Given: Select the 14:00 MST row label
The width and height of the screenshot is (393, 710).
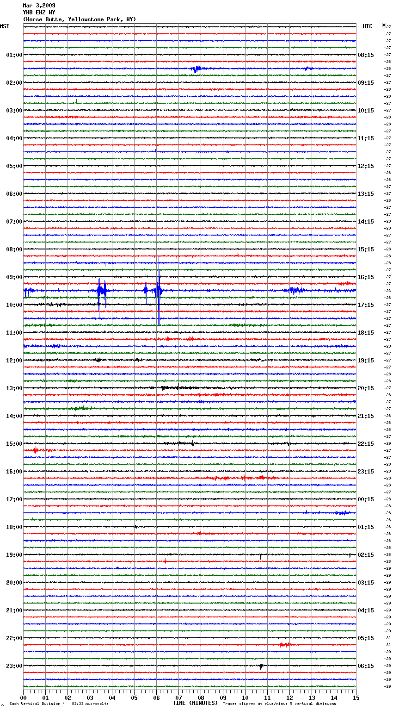Looking at the screenshot, I should 14,416.
